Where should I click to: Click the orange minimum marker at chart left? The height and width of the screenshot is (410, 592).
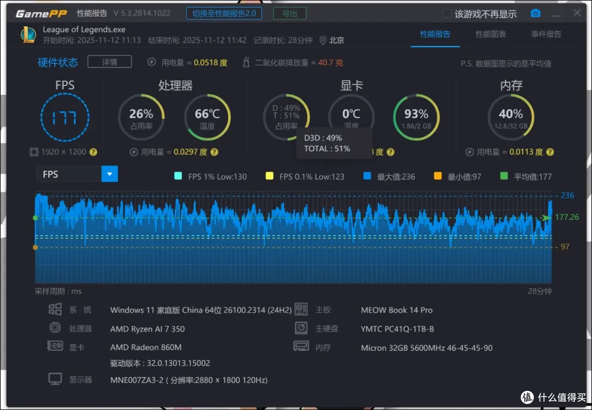pos(36,247)
